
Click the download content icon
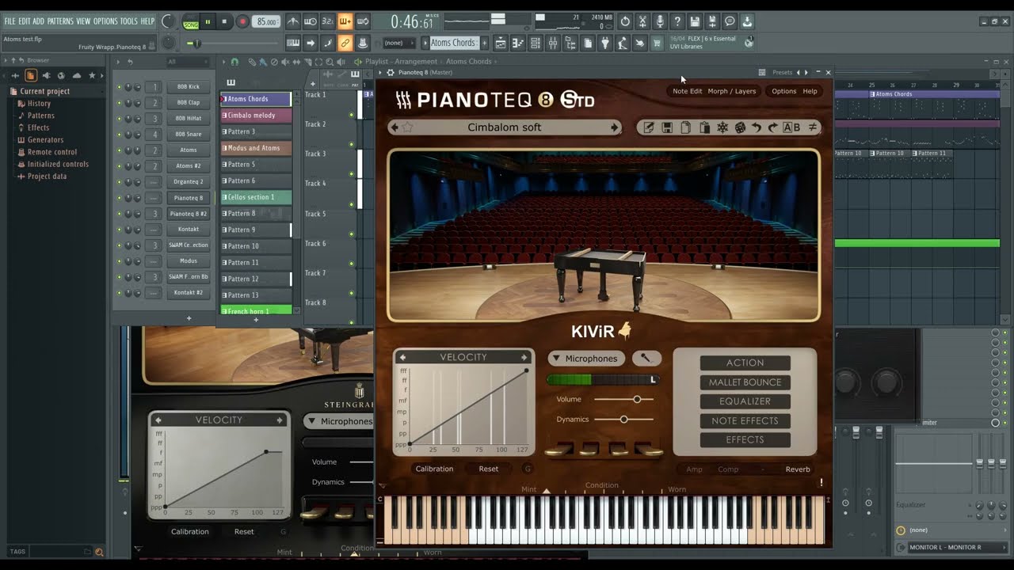click(x=747, y=21)
